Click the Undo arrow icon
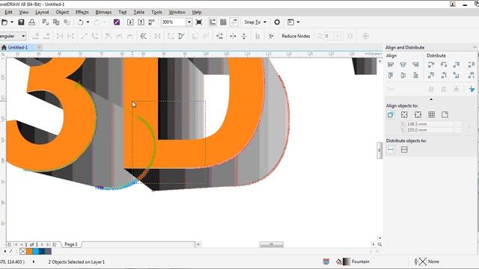The image size is (479, 269). point(81,22)
